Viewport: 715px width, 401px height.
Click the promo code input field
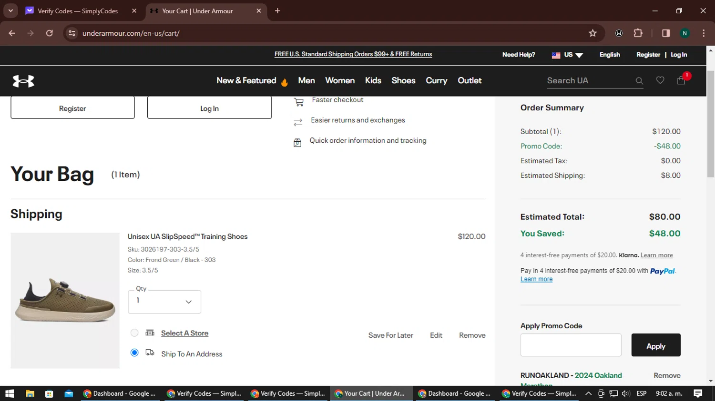click(571, 345)
